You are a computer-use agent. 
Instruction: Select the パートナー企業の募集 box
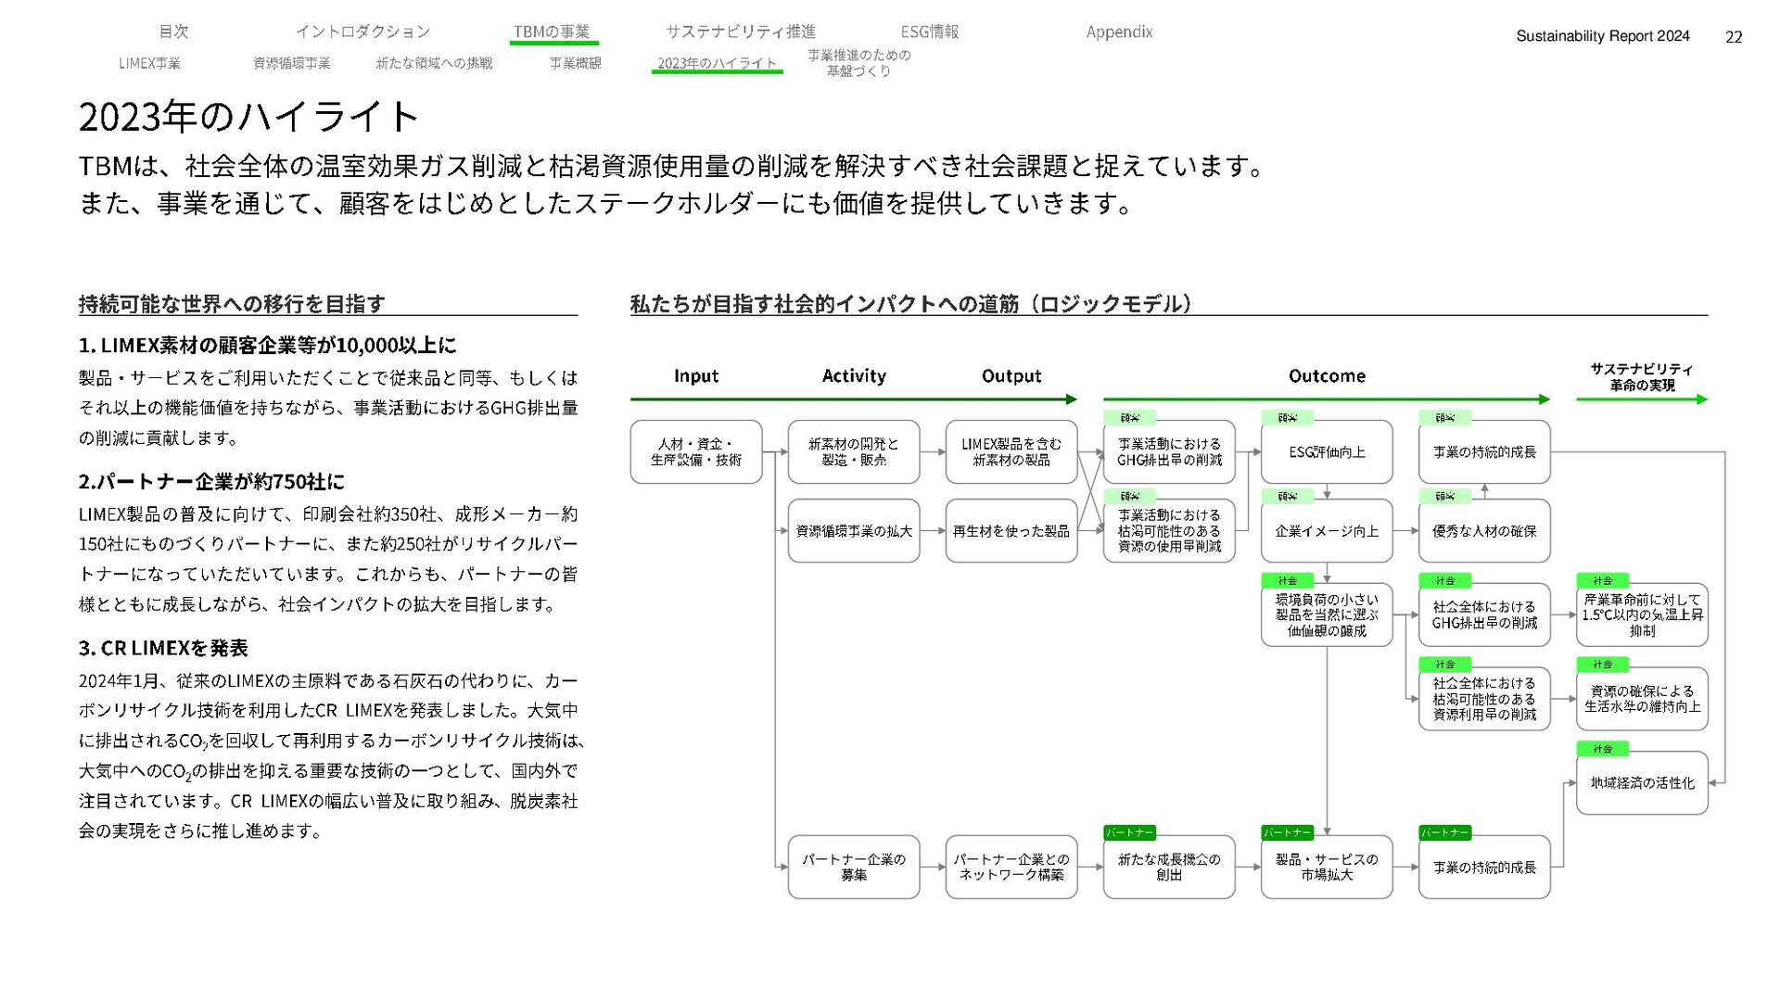pos(853,868)
